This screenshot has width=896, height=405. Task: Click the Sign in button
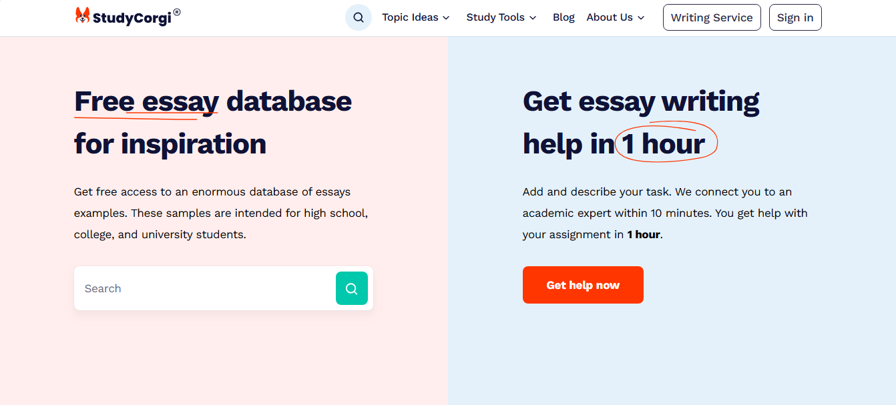click(x=795, y=17)
